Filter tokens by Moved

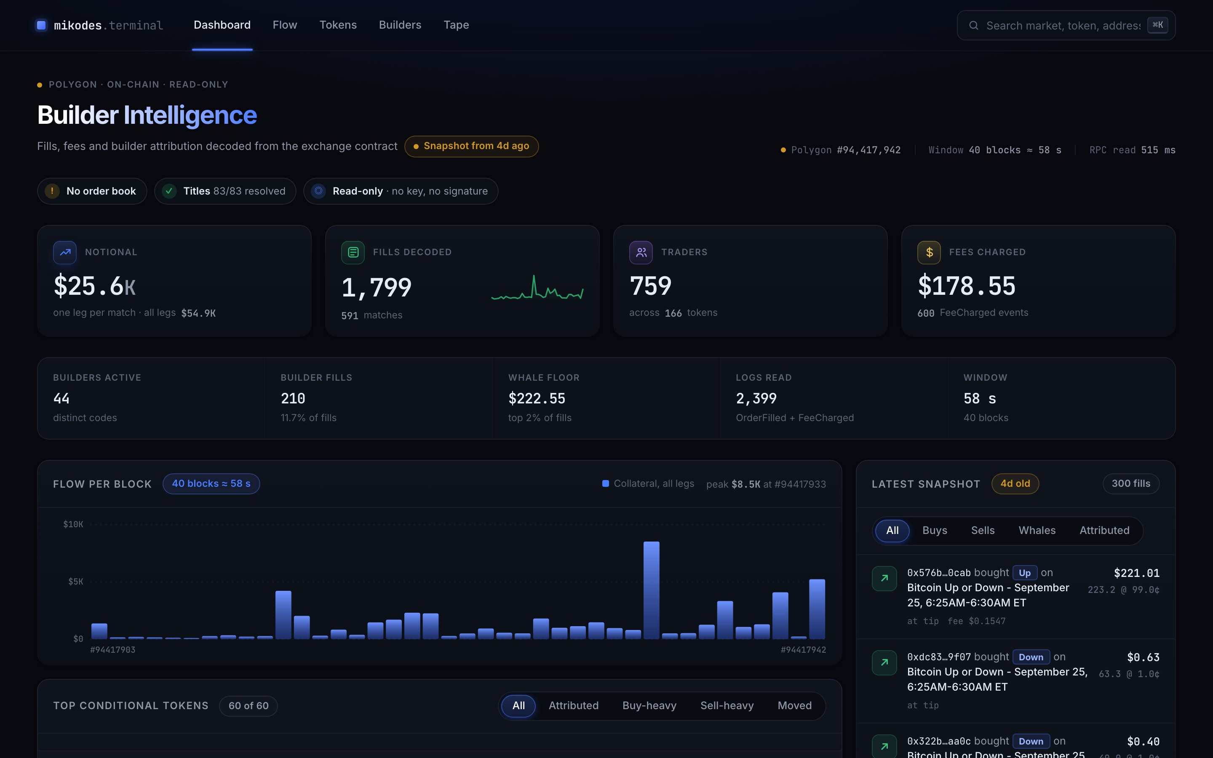click(x=794, y=706)
